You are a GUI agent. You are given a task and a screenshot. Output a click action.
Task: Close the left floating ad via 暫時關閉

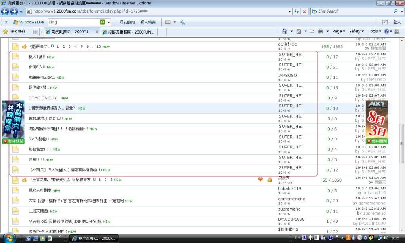[13, 141]
